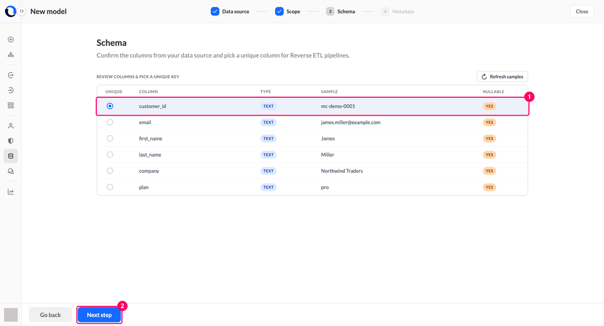The width and height of the screenshot is (604, 326).
Task: Open the outgoing-arrow circle sidebar icon
Action: click(11, 75)
